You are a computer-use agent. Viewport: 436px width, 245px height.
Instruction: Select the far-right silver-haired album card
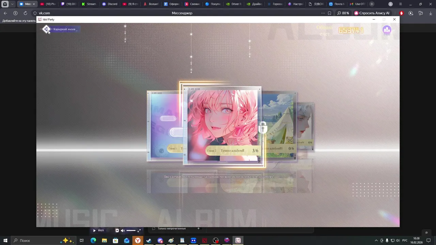tap(305, 126)
